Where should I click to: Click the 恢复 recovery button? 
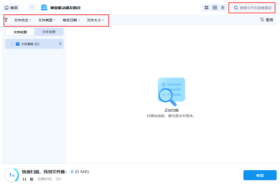click(260, 175)
